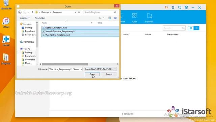This screenshot has height=122, width=216.
Task: Sort by Date Added column header
Action: (173, 35)
